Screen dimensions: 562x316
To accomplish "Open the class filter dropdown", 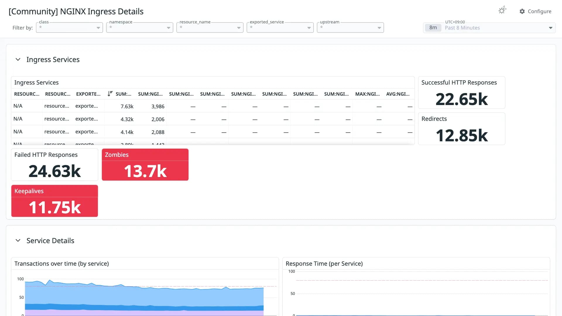I will point(69,28).
